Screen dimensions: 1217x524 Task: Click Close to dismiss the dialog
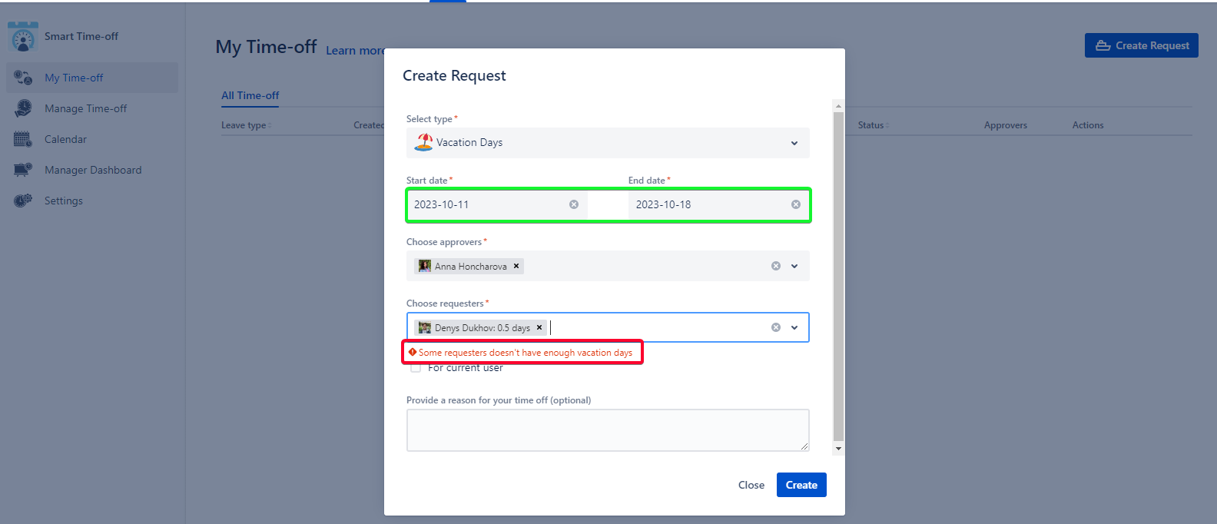751,485
